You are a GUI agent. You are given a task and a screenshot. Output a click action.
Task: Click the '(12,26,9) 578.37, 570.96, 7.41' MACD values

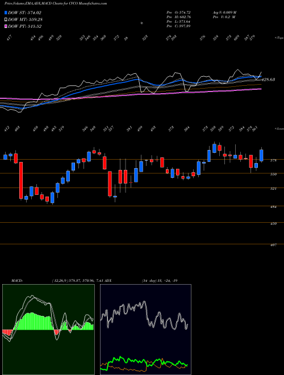point(77,281)
